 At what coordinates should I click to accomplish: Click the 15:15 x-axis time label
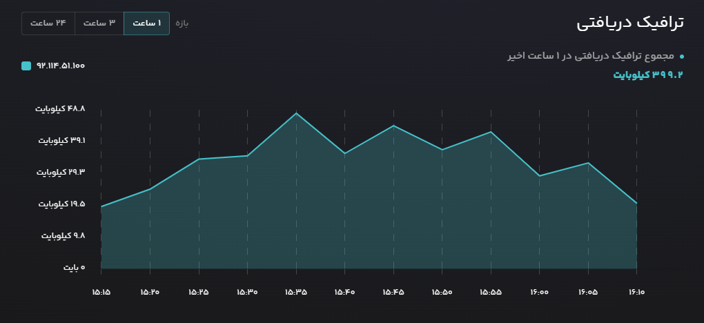[101, 292]
